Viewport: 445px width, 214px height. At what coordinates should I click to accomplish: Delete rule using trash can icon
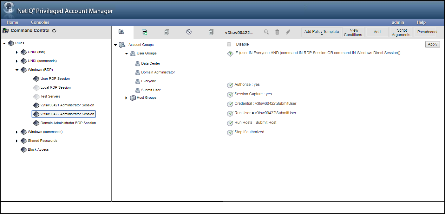pyautogui.click(x=277, y=32)
